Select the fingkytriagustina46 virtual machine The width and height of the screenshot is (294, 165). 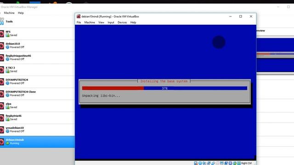pos(37,58)
